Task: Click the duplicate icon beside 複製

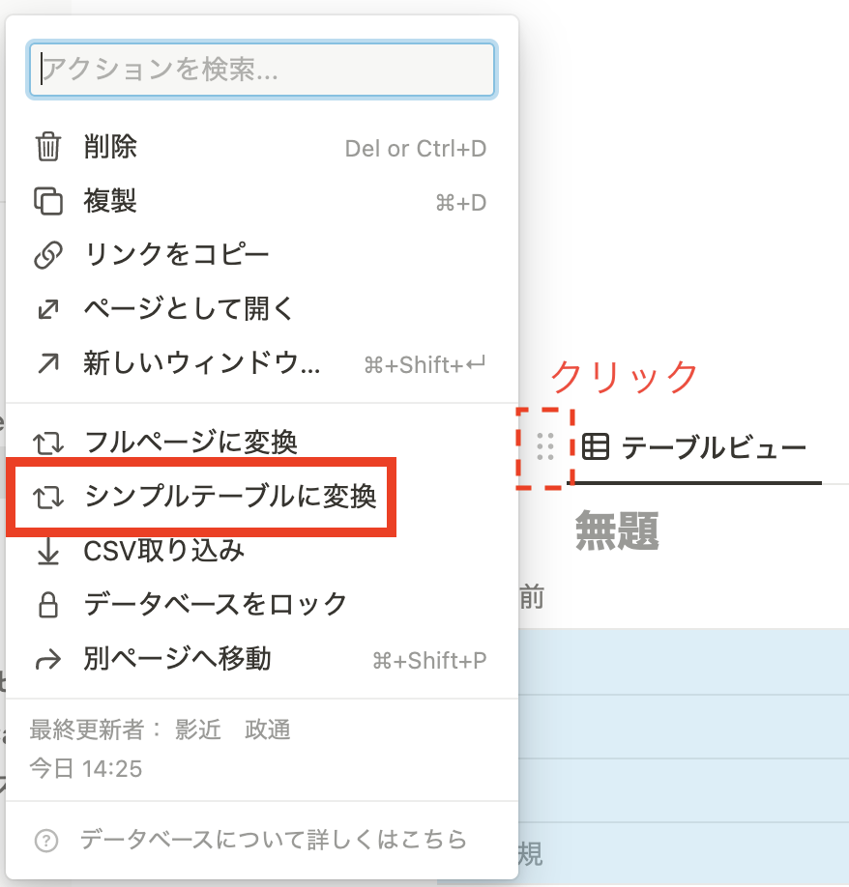Action: coord(48,201)
